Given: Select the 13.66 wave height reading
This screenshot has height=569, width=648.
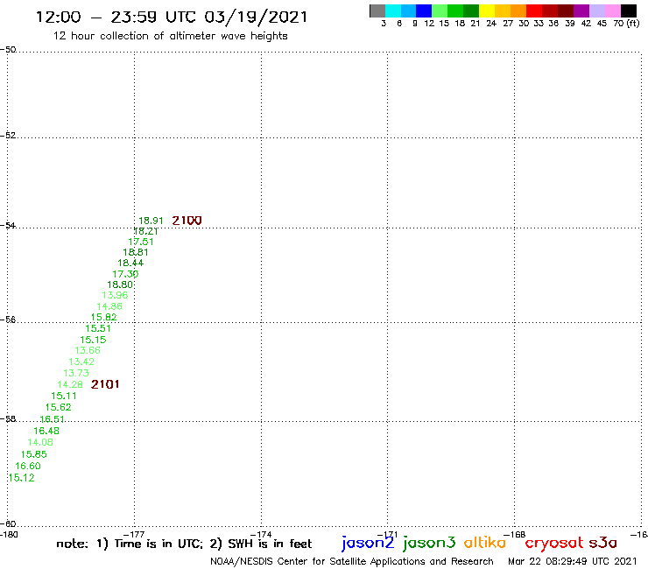Looking at the screenshot, I should pyautogui.click(x=88, y=350).
